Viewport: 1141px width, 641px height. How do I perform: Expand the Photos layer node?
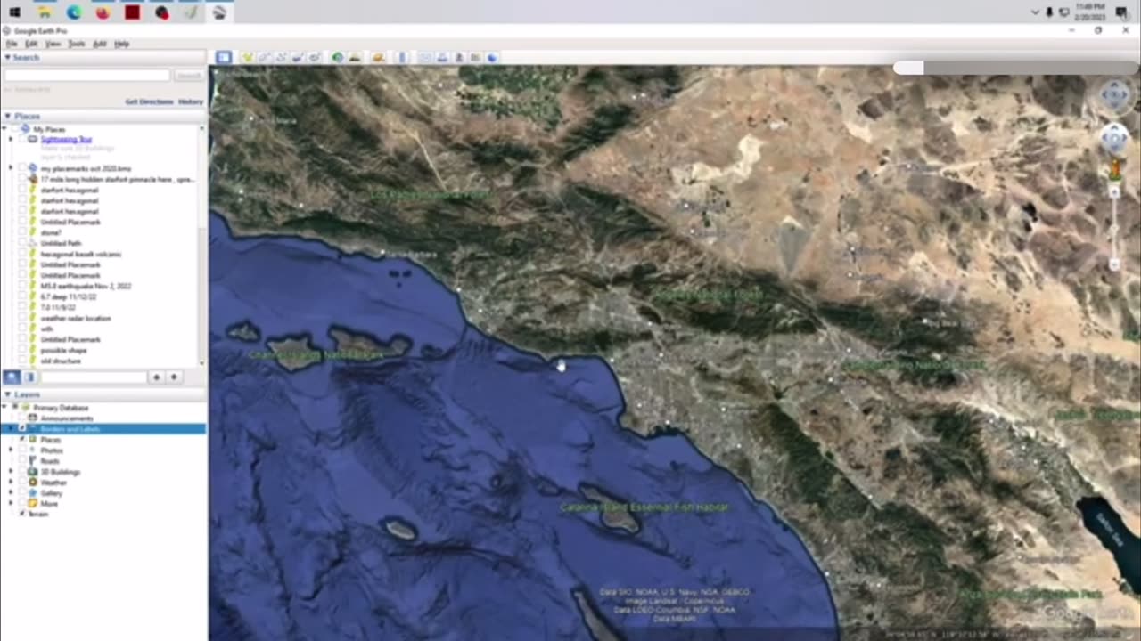12,450
